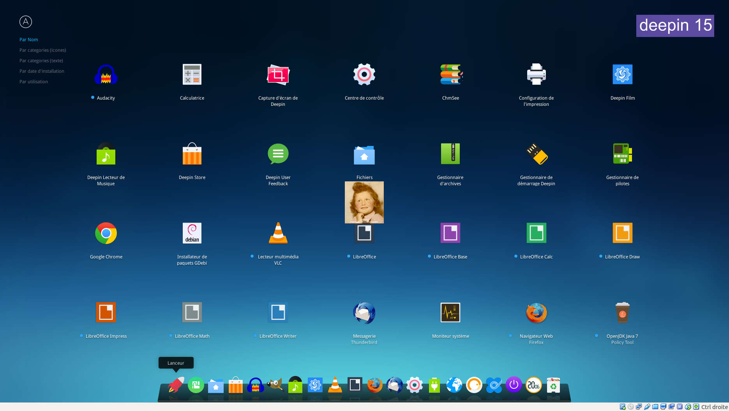Viewport: 729px width, 411px height.
Task: Open control center gear in the dock
Action: click(x=415, y=385)
